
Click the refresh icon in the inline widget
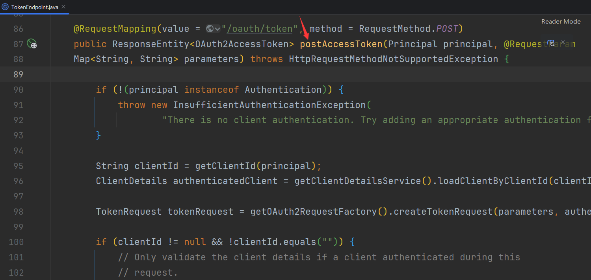[x=553, y=44]
